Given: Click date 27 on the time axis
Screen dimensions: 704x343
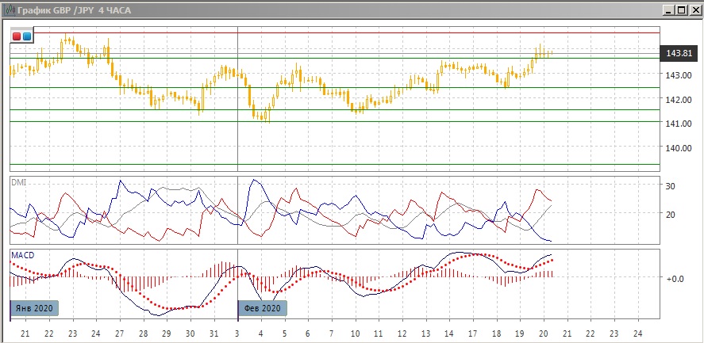Looking at the screenshot, I should click(119, 333).
